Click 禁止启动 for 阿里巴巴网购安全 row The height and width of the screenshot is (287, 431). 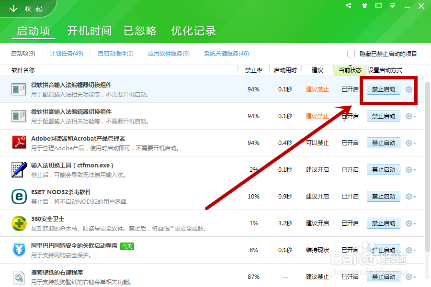click(x=384, y=250)
